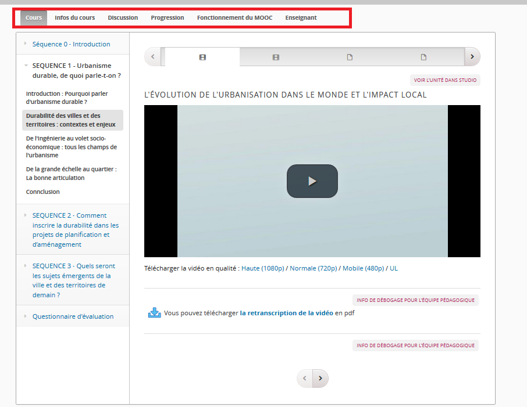Open the Discussion tab
The width and height of the screenshot is (527, 407).
click(x=123, y=18)
